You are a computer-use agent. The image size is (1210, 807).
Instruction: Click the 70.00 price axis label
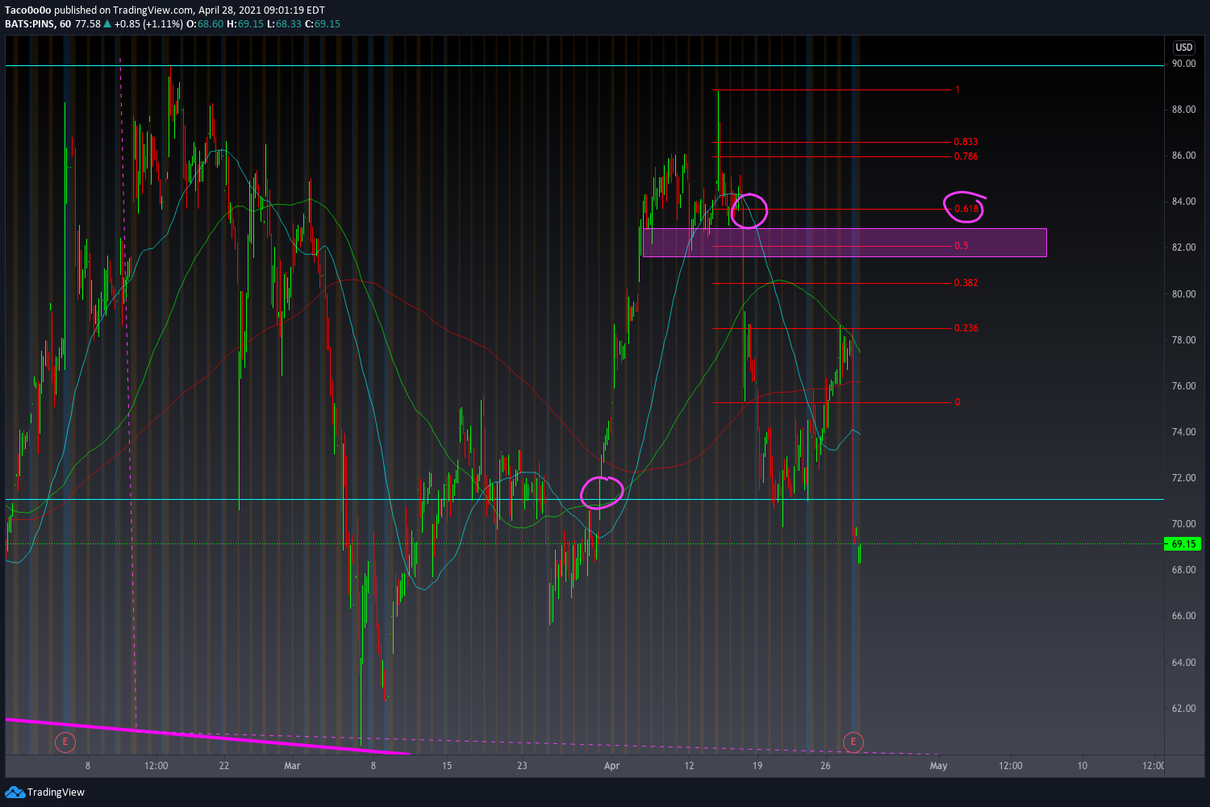(x=1183, y=524)
